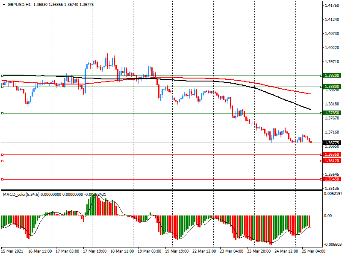Select the green 1.39200 price level tag
Screen dimensions: 342x256
coord(332,75)
